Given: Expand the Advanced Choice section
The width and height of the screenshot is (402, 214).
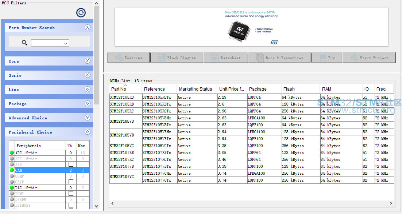Looking at the screenshot, I should click(x=88, y=118).
